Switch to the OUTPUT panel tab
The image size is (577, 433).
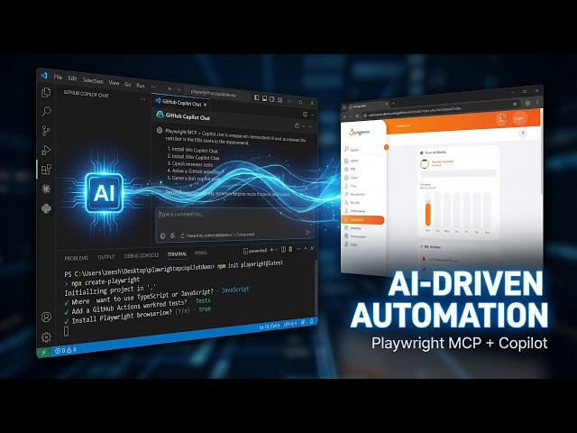click(106, 256)
